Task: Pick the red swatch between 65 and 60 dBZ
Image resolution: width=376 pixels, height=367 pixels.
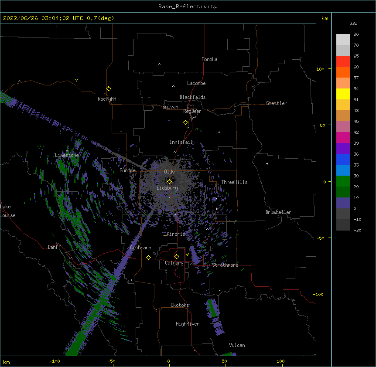Action: point(343,61)
